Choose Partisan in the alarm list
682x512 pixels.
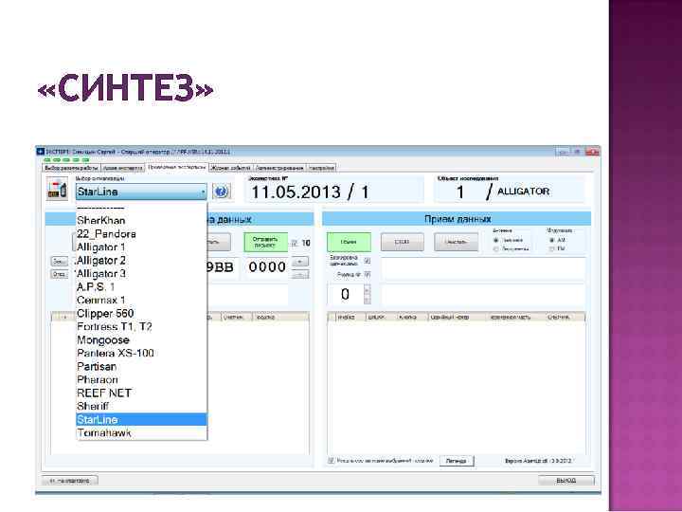point(141,367)
